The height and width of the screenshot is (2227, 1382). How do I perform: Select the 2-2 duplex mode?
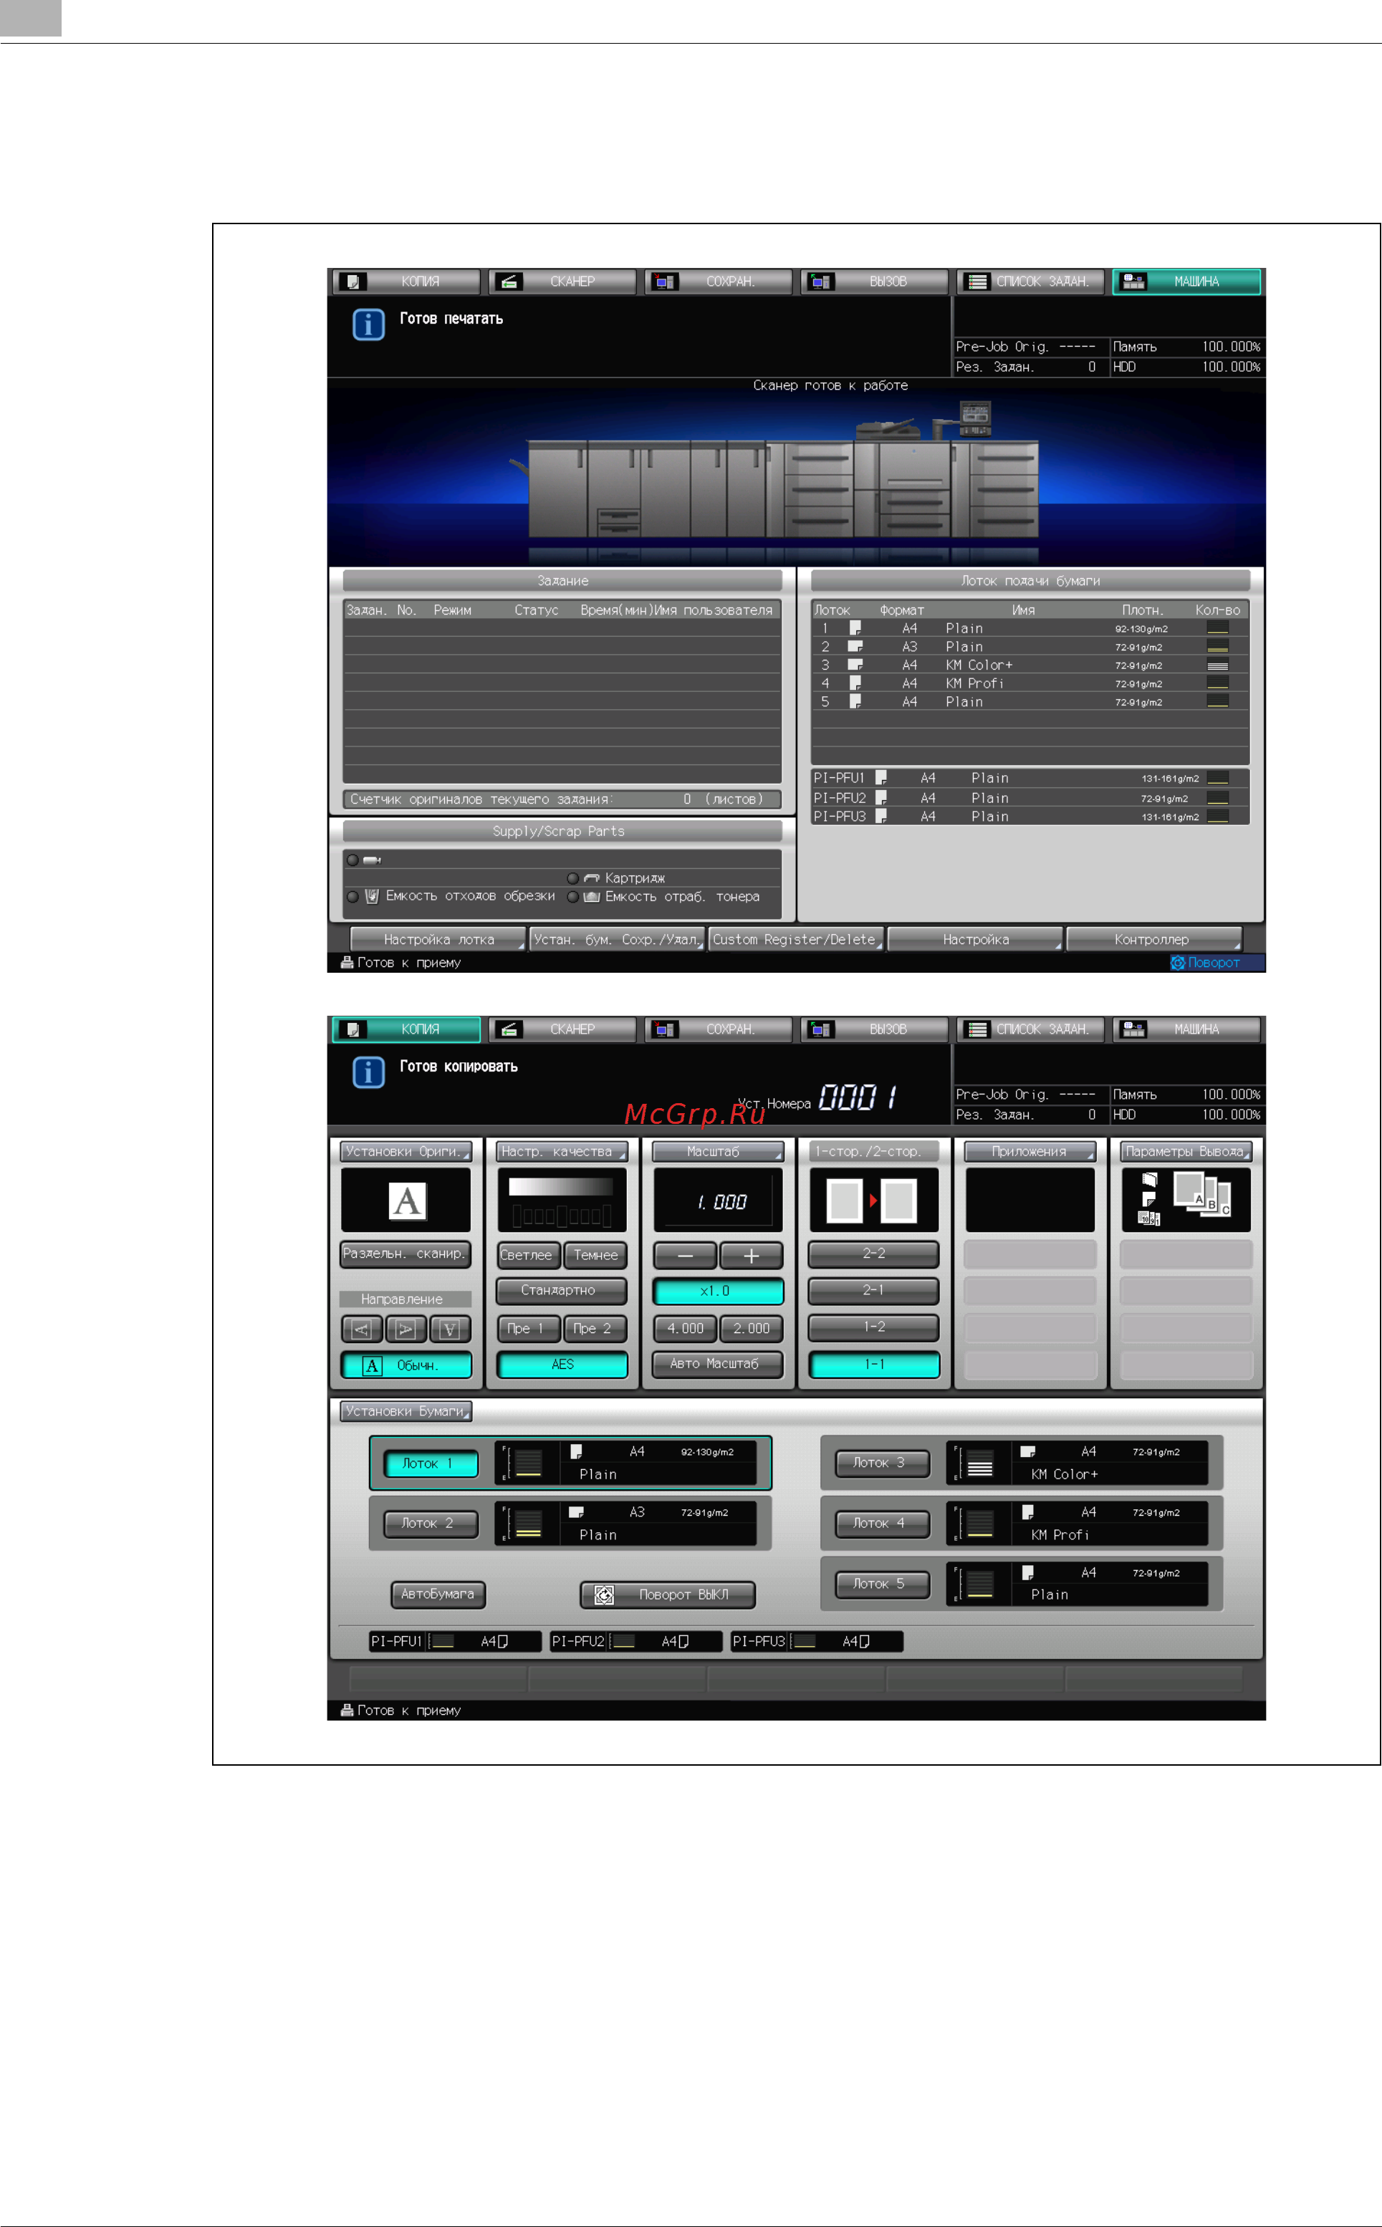point(874,1254)
